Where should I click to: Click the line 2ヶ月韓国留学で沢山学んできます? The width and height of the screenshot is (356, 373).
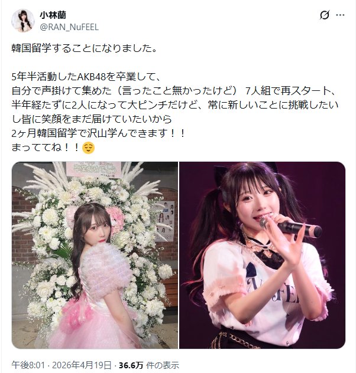pos(98,133)
